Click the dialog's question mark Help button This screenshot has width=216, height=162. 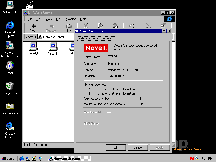point(164,31)
